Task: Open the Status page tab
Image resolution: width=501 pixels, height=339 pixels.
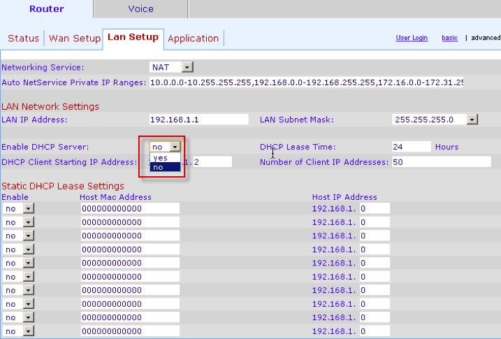Action: [x=23, y=38]
